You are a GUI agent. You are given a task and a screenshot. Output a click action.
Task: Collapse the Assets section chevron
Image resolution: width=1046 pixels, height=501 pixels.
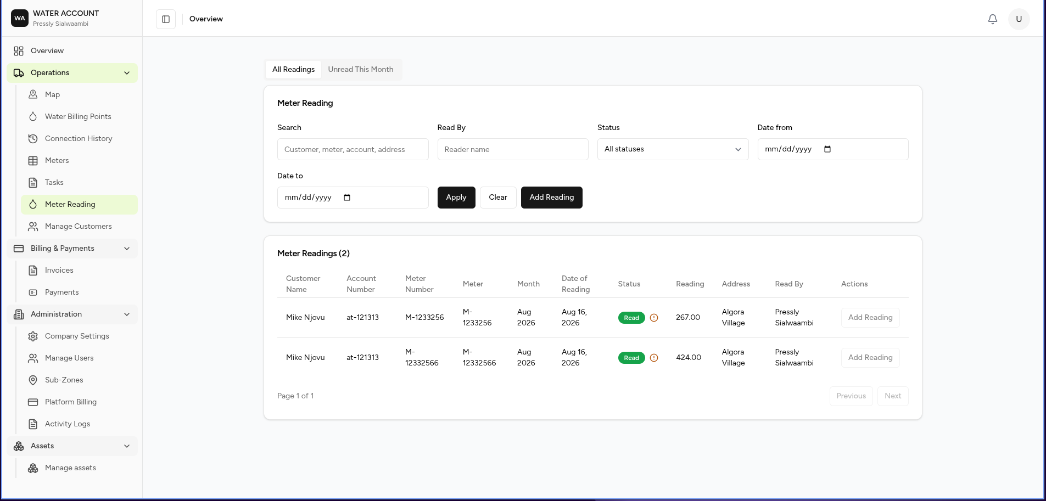(x=127, y=446)
